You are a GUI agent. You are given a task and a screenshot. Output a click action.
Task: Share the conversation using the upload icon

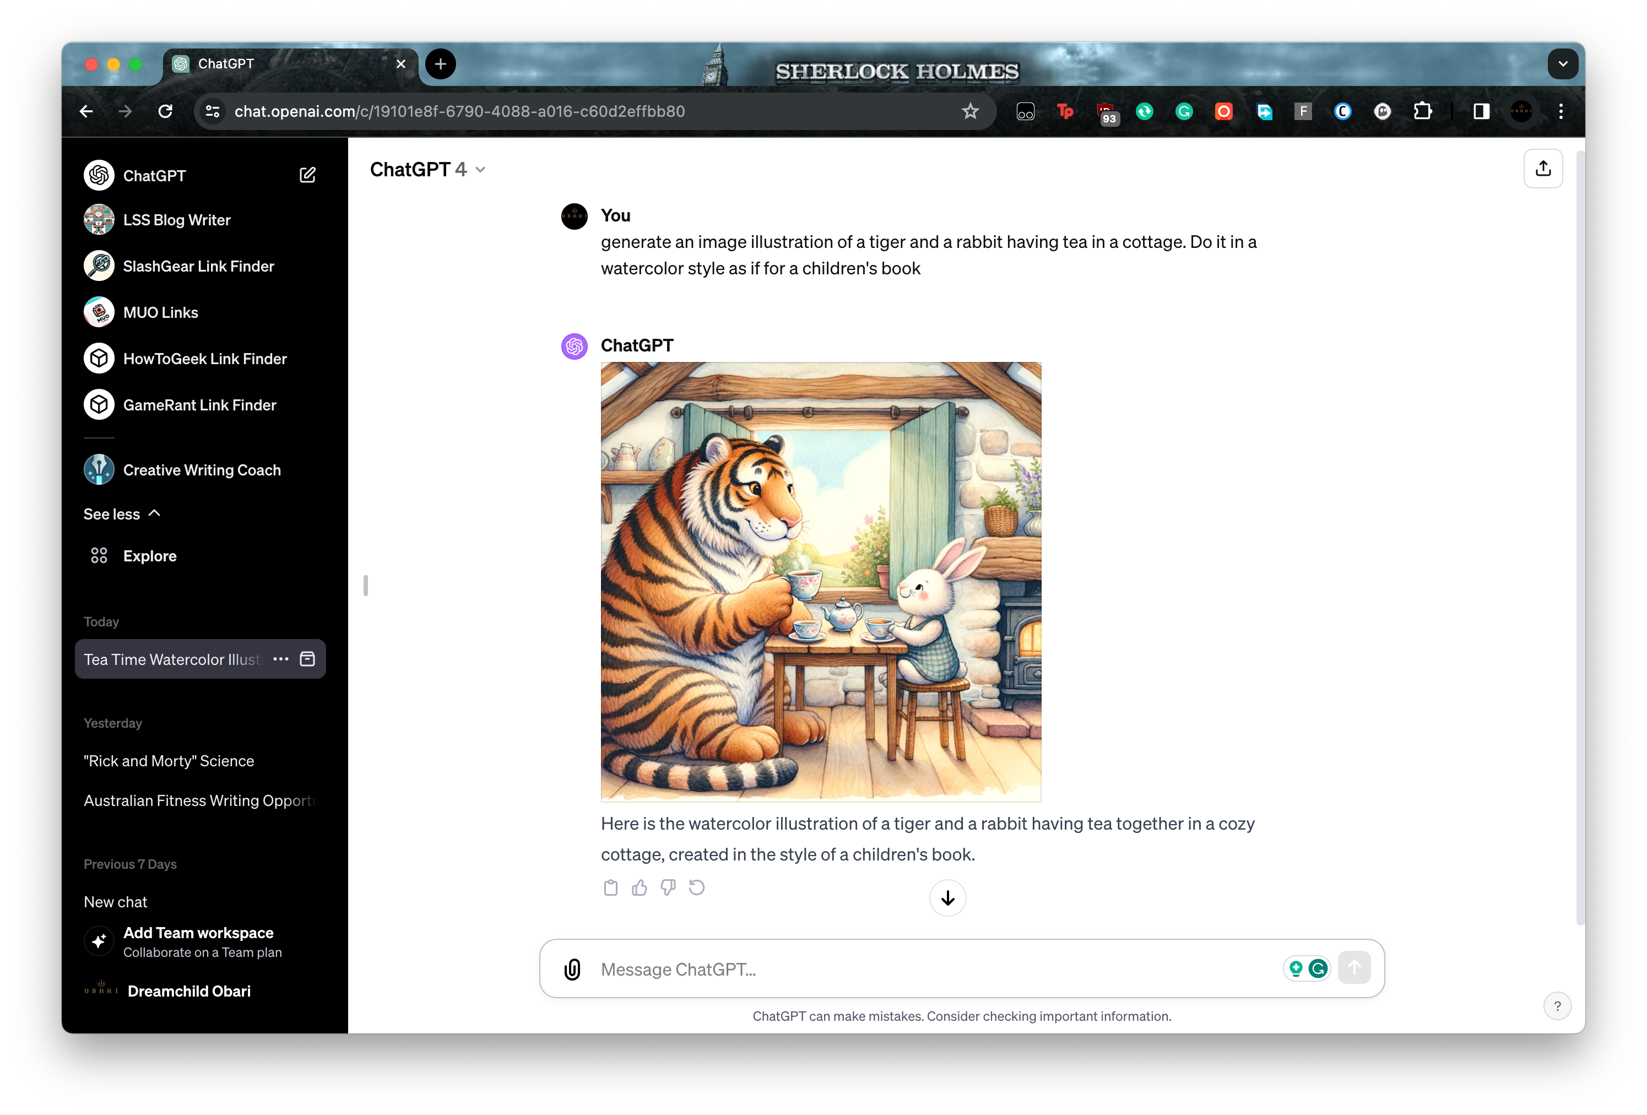pos(1543,169)
